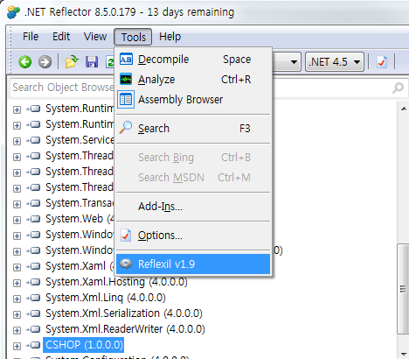This screenshot has width=409, height=359.
Task: Click the .NET Reflector application icon in the title bar
Action: 13,12
